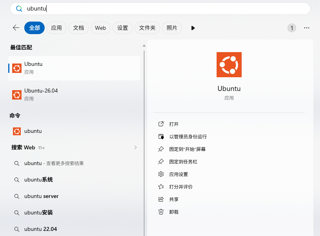Image resolution: width=320 pixels, height=236 pixels.
Task: Go back with the left arrow button
Action: click(x=16, y=28)
